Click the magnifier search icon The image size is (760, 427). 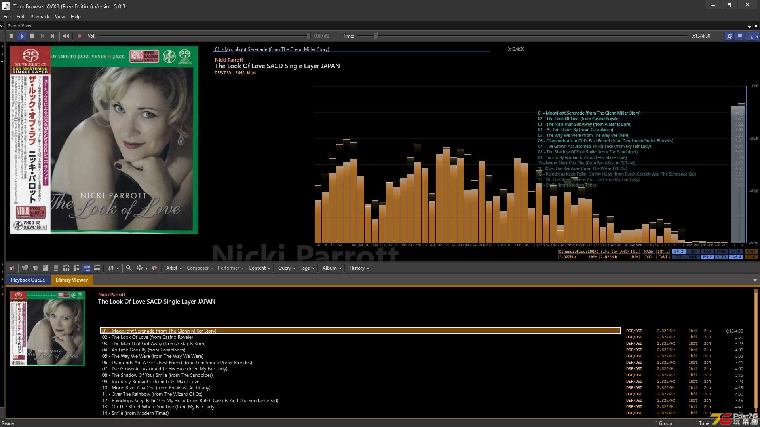(x=129, y=268)
